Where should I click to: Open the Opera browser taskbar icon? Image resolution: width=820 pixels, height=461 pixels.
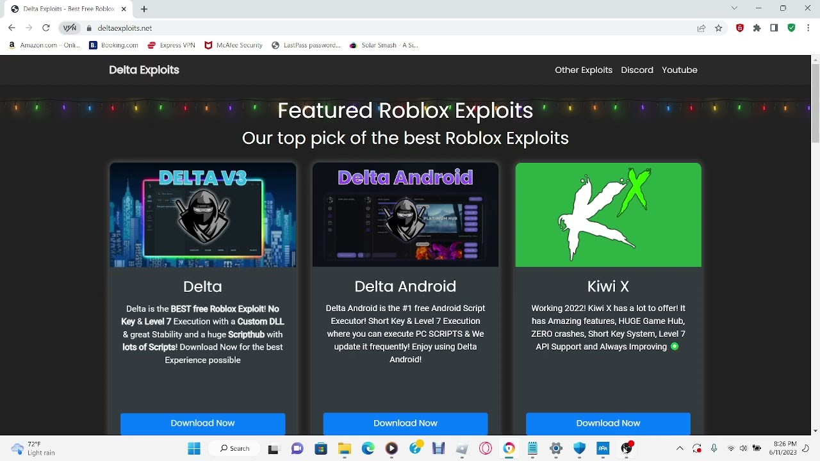point(486,448)
